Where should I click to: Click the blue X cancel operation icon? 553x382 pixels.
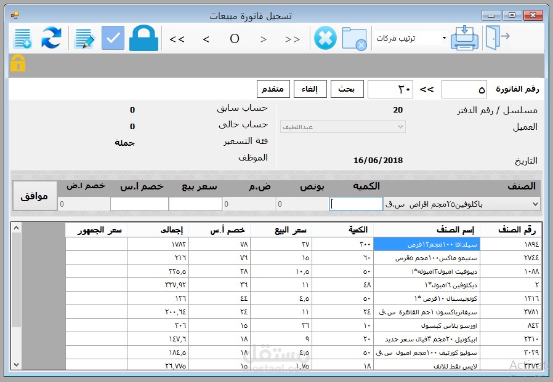325,38
